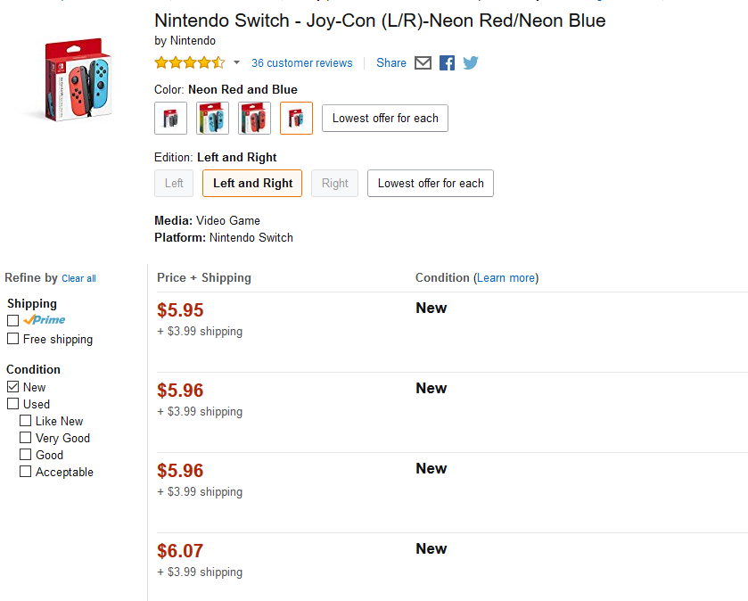
Task: Share on Facebook icon
Action: (x=447, y=63)
